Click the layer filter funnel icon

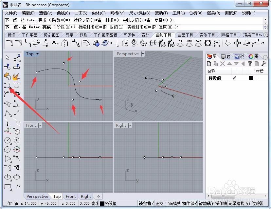point(250,64)
